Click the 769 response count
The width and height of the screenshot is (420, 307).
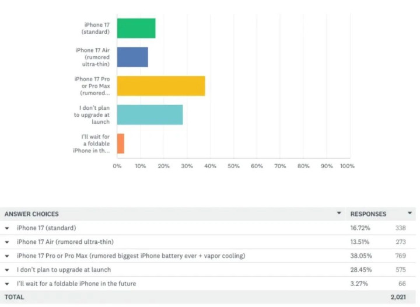click(x=400, y=256)
